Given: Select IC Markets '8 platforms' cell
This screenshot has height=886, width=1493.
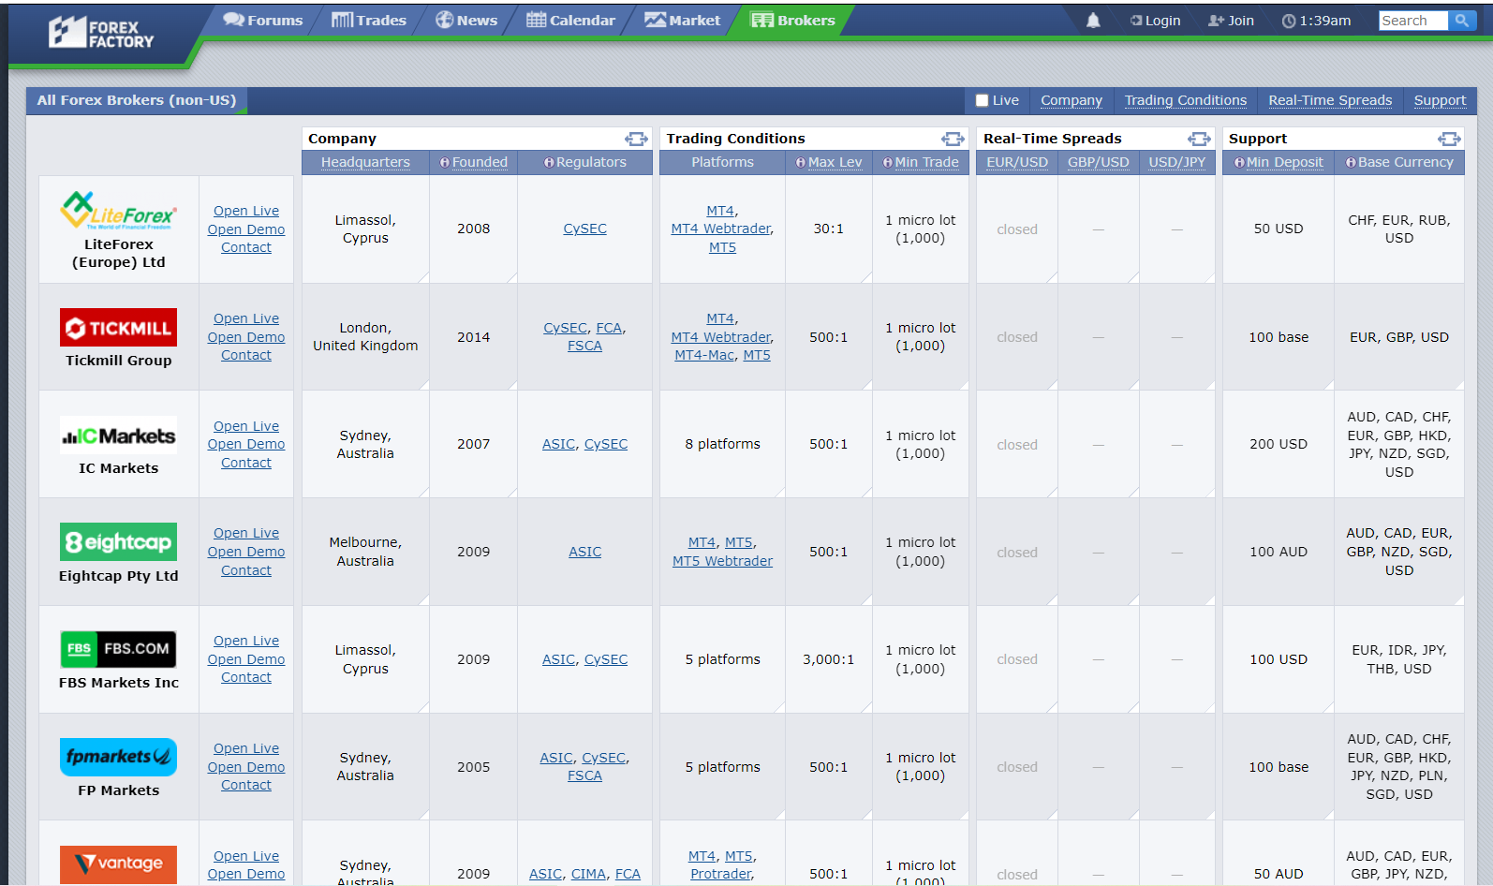Looking at the screenshot, I should (722, 444).
